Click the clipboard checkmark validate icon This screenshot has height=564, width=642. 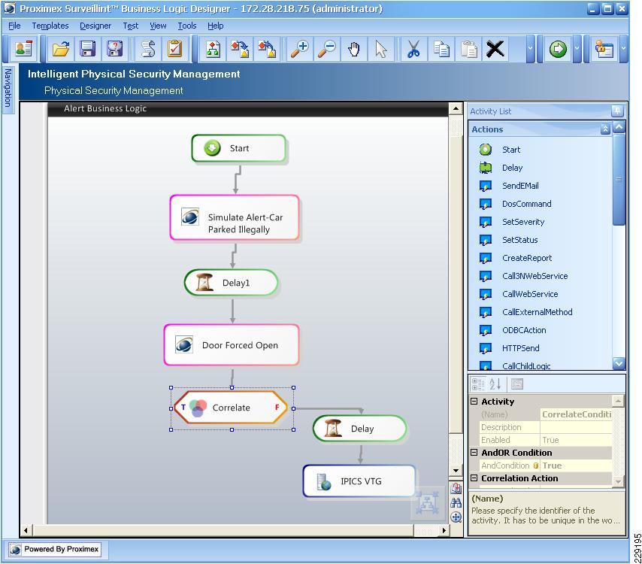click(175, 49)
